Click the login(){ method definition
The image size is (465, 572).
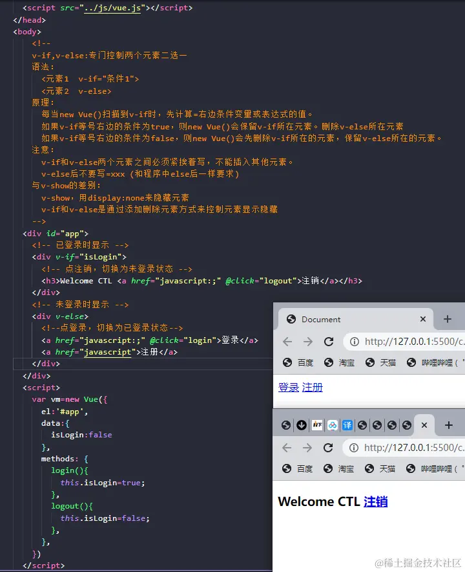point(70,470)
